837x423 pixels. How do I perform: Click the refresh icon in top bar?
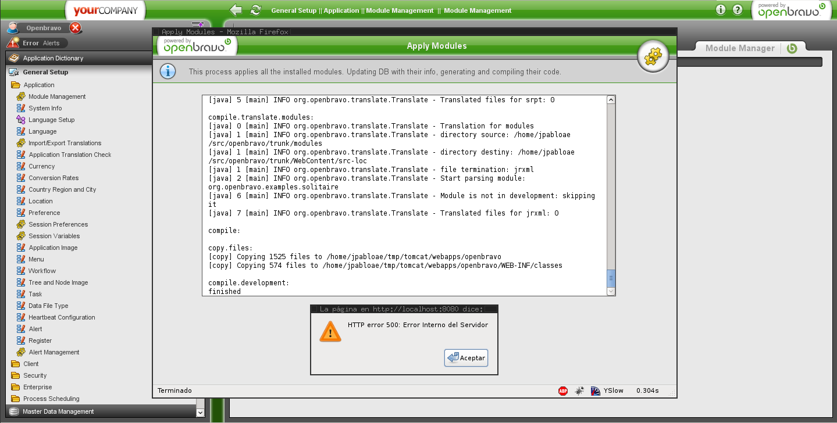[x=255, y=10]
